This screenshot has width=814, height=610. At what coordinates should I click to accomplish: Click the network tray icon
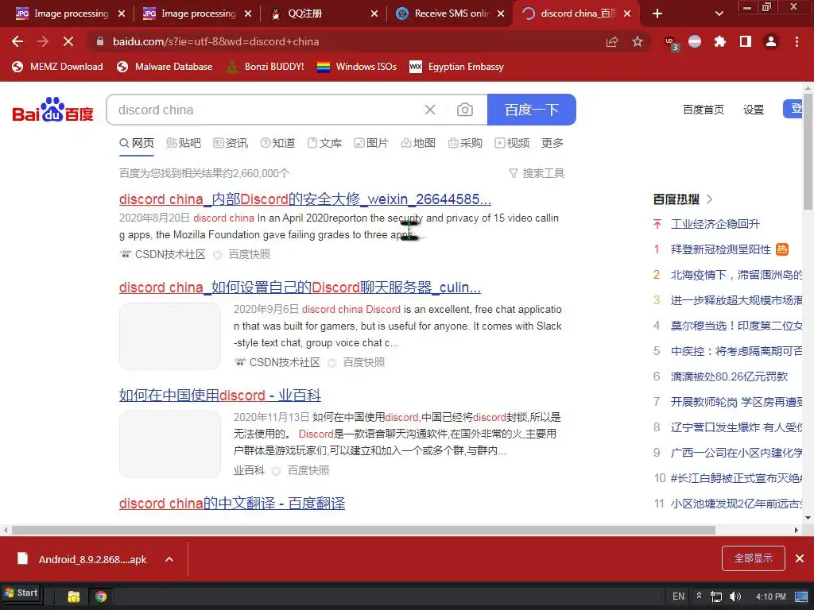(716, 596)
